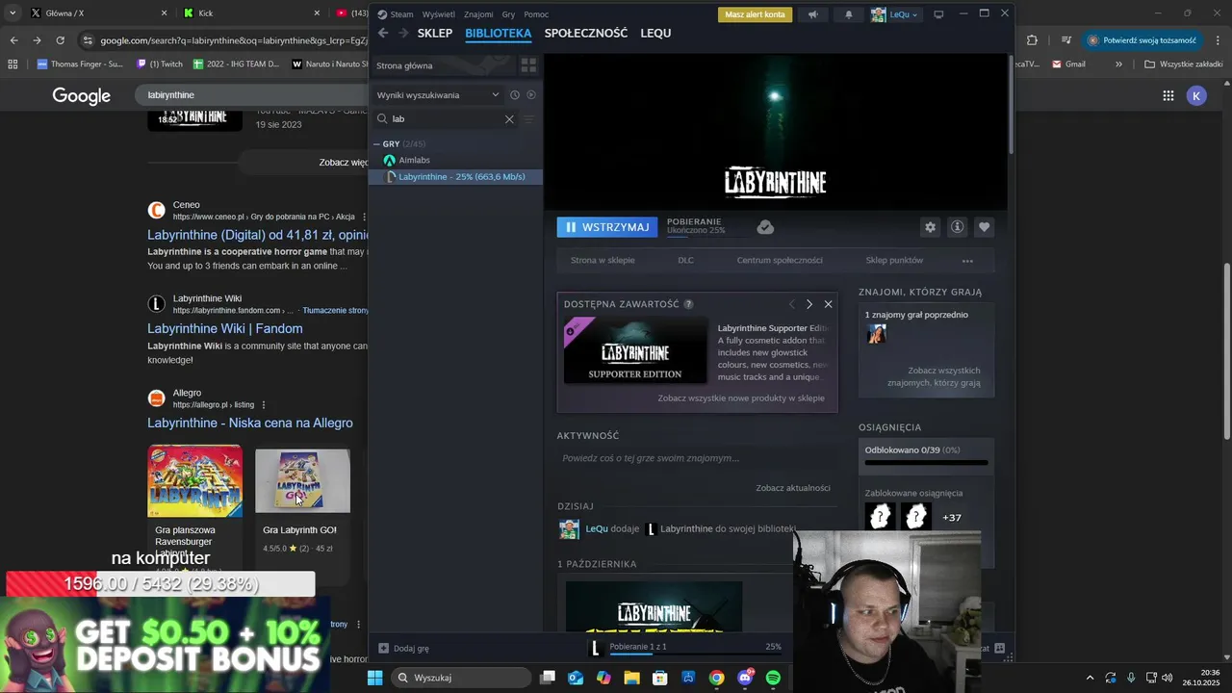The height and width of the screenshot is (693, 1232).
Task: Switch Steam to Big Picture mode icon
Action: click(938, 14)
